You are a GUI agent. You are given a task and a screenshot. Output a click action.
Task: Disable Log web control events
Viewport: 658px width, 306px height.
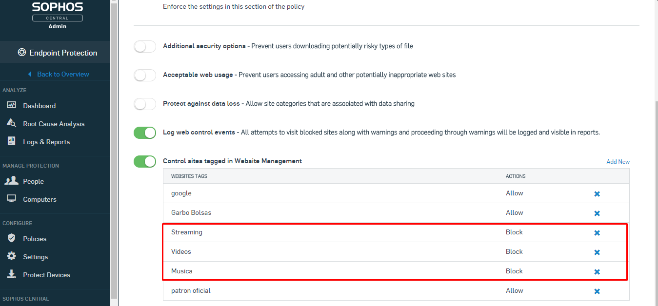(x=144, y=133)
